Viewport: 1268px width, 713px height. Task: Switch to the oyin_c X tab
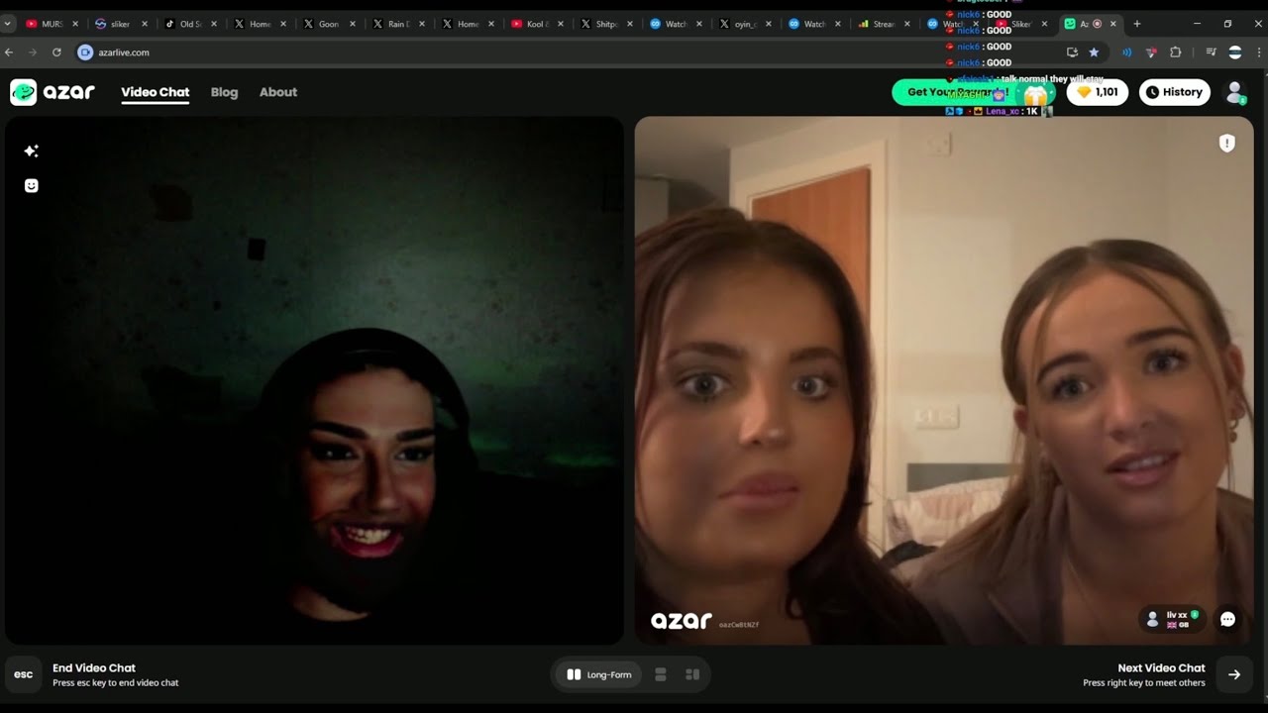(744, 24)
